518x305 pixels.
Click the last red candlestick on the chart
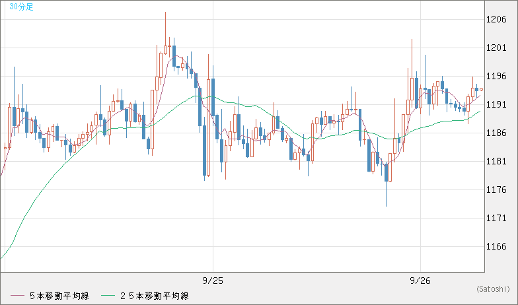(481, 90)
